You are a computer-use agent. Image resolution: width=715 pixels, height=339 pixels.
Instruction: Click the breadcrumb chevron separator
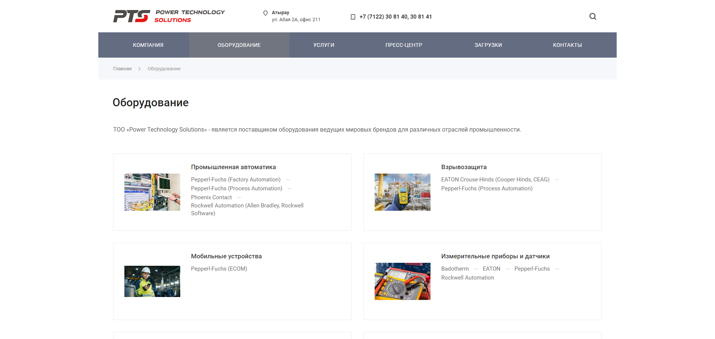coord(139,69)
